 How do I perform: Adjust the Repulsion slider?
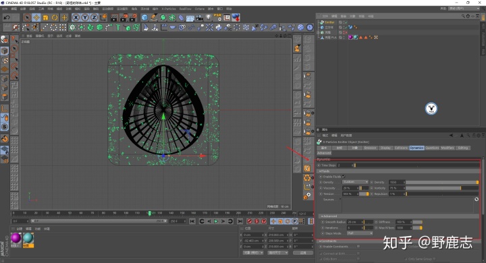[x=442, y=194]
